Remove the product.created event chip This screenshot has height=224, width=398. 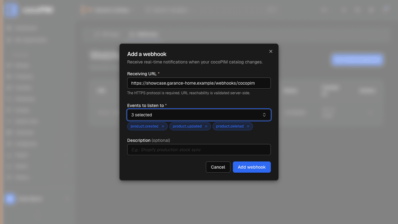163,126
